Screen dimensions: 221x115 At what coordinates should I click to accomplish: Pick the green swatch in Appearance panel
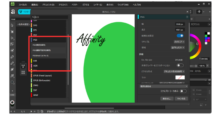pos(206,36)
